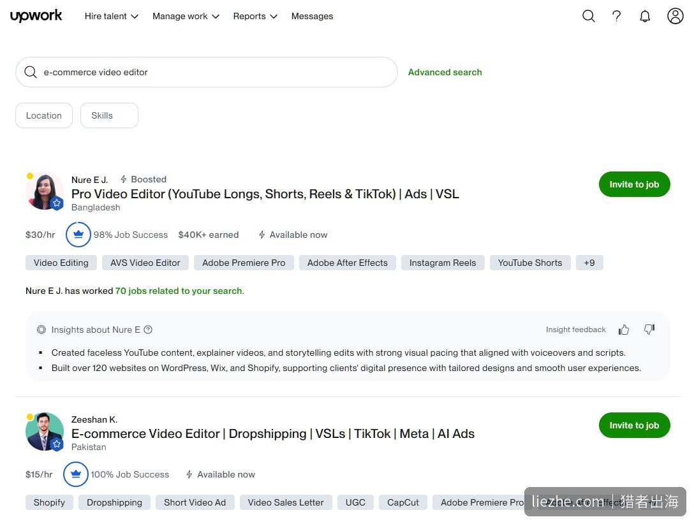Open the notifications bell icon

point(645,17)
